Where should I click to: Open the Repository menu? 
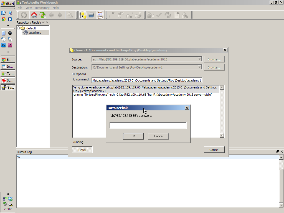42,8
